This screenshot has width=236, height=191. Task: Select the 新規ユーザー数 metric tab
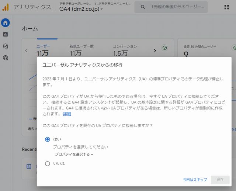tap(81, 51)
